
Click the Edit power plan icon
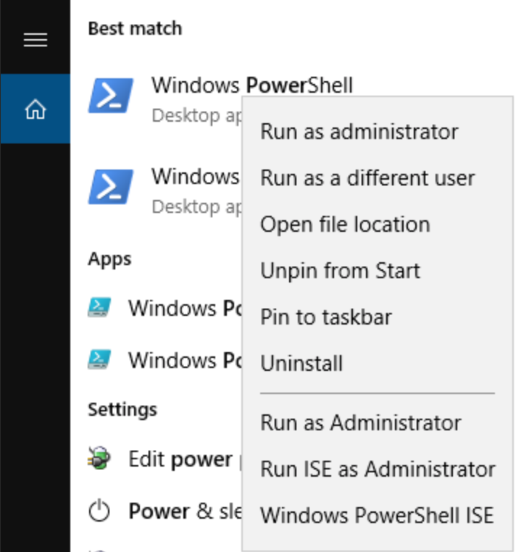click(99, 458)
